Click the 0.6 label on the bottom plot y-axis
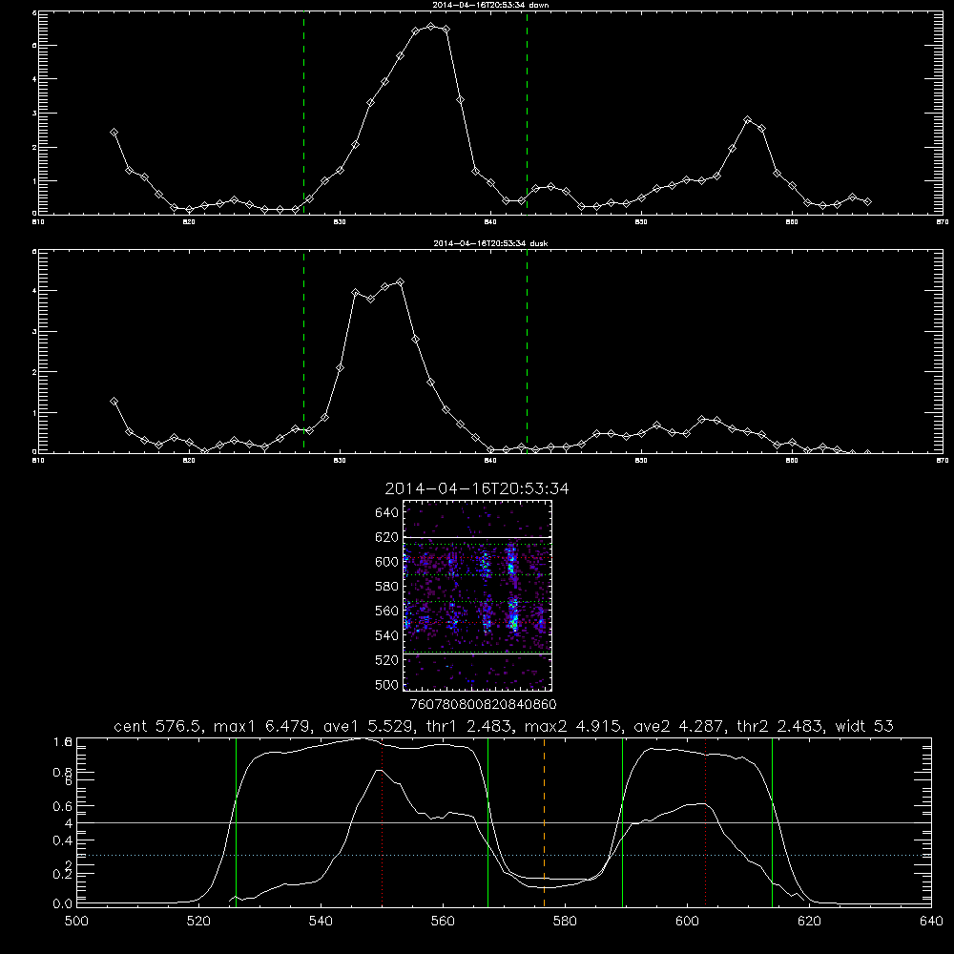The height and width of the screenshot is (954, 954). pos(61,806)
